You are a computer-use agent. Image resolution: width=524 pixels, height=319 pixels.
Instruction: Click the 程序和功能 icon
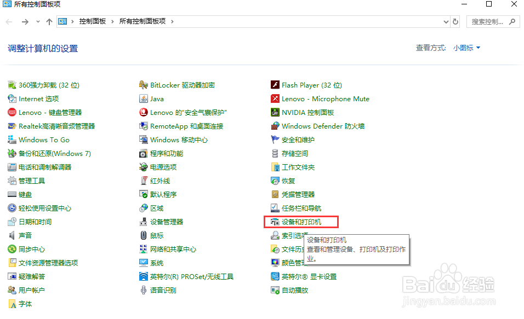[x=144, y=154]
